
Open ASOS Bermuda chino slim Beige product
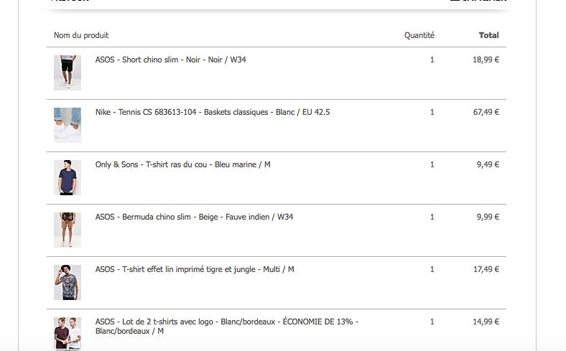click(x=194, y=217)
